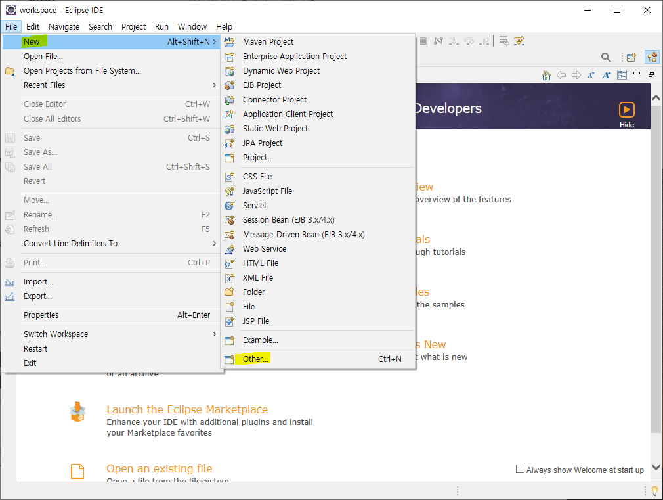Toggle the Use Step Filters icon
This screenshot has height=500, width=663.
[519, 41]
